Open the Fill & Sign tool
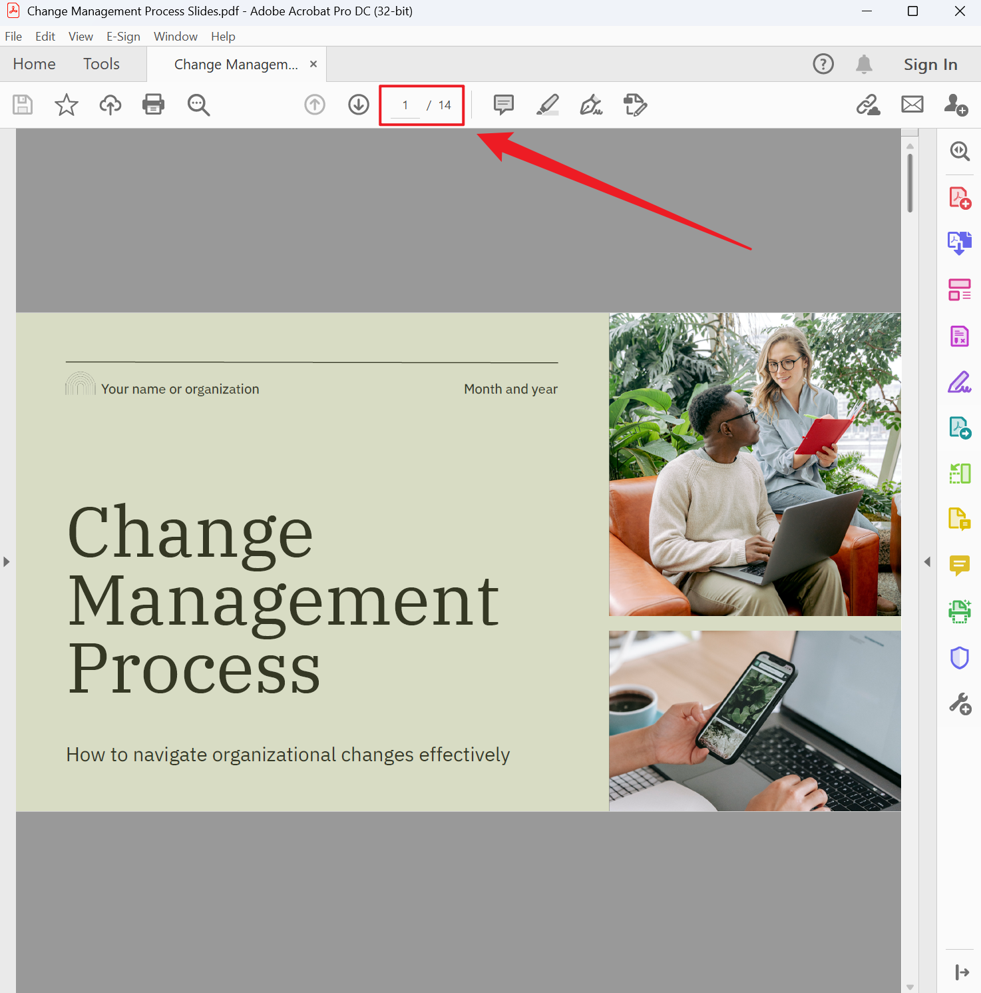This screenshot has width=981, height=993. click(x=591, y=105)
